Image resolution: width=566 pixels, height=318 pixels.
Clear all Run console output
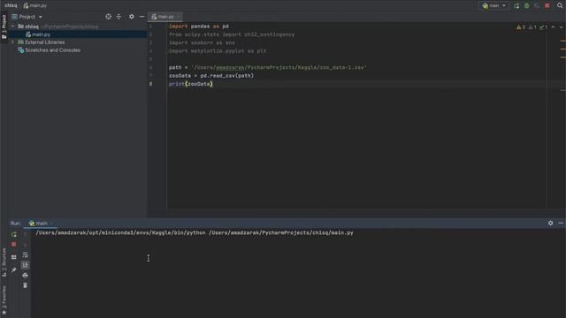tap(25, 285)
